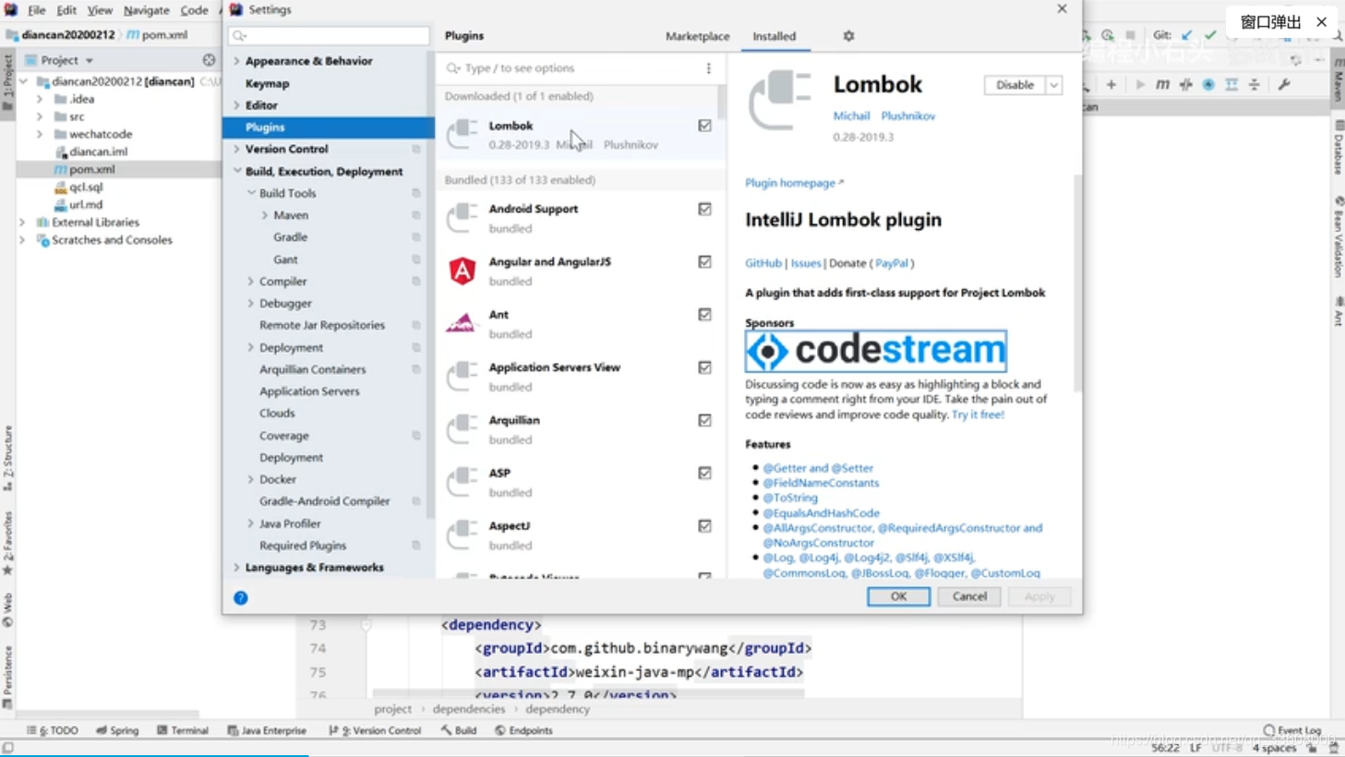This screenshot has width=1345, height=757.
Task: Click the plugin search field
Action: coord(572,68)
